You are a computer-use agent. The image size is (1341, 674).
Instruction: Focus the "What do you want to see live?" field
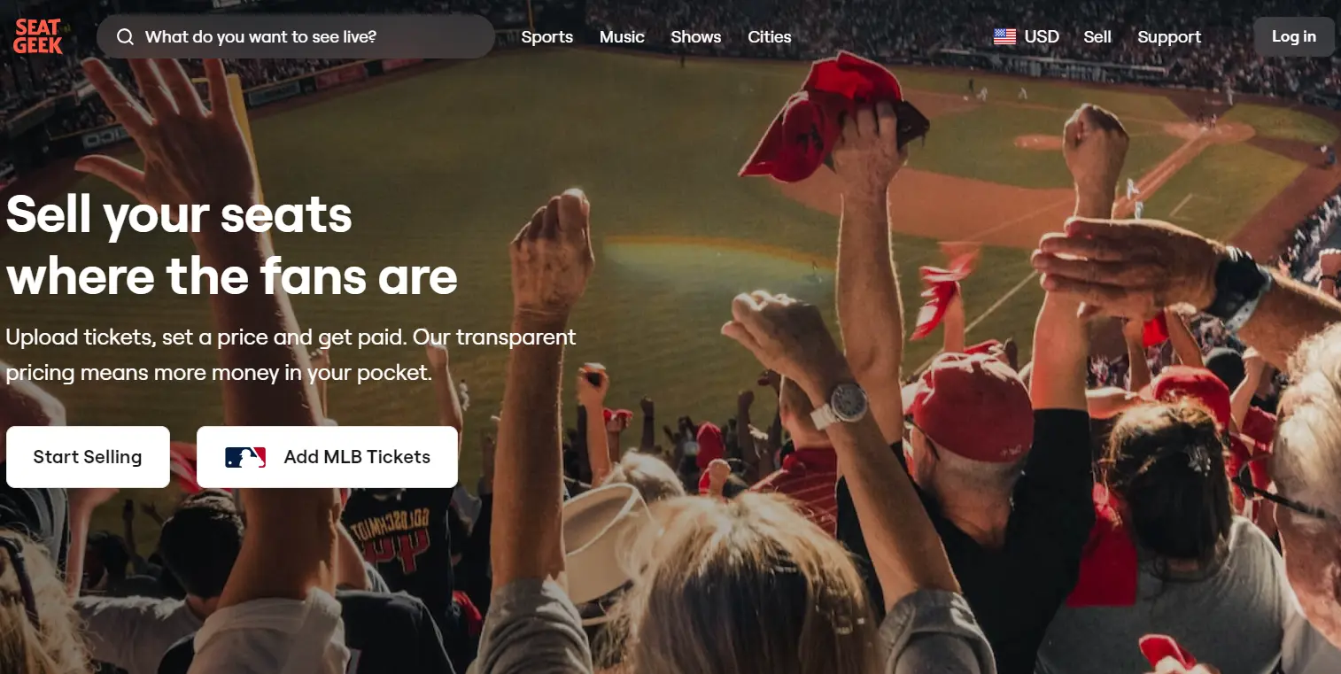pos(296,37)
